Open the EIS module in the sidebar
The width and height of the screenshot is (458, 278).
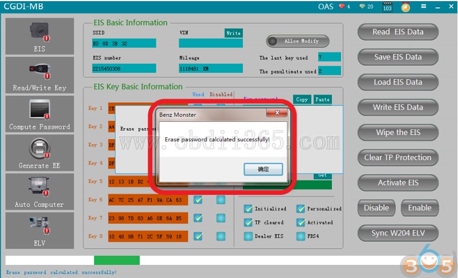pyautogui.click(x=39, y=36)
